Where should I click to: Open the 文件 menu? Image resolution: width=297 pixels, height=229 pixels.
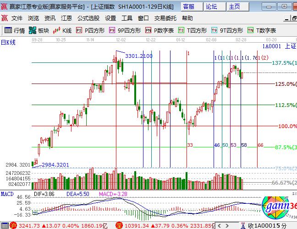click(x=17, y=18)
